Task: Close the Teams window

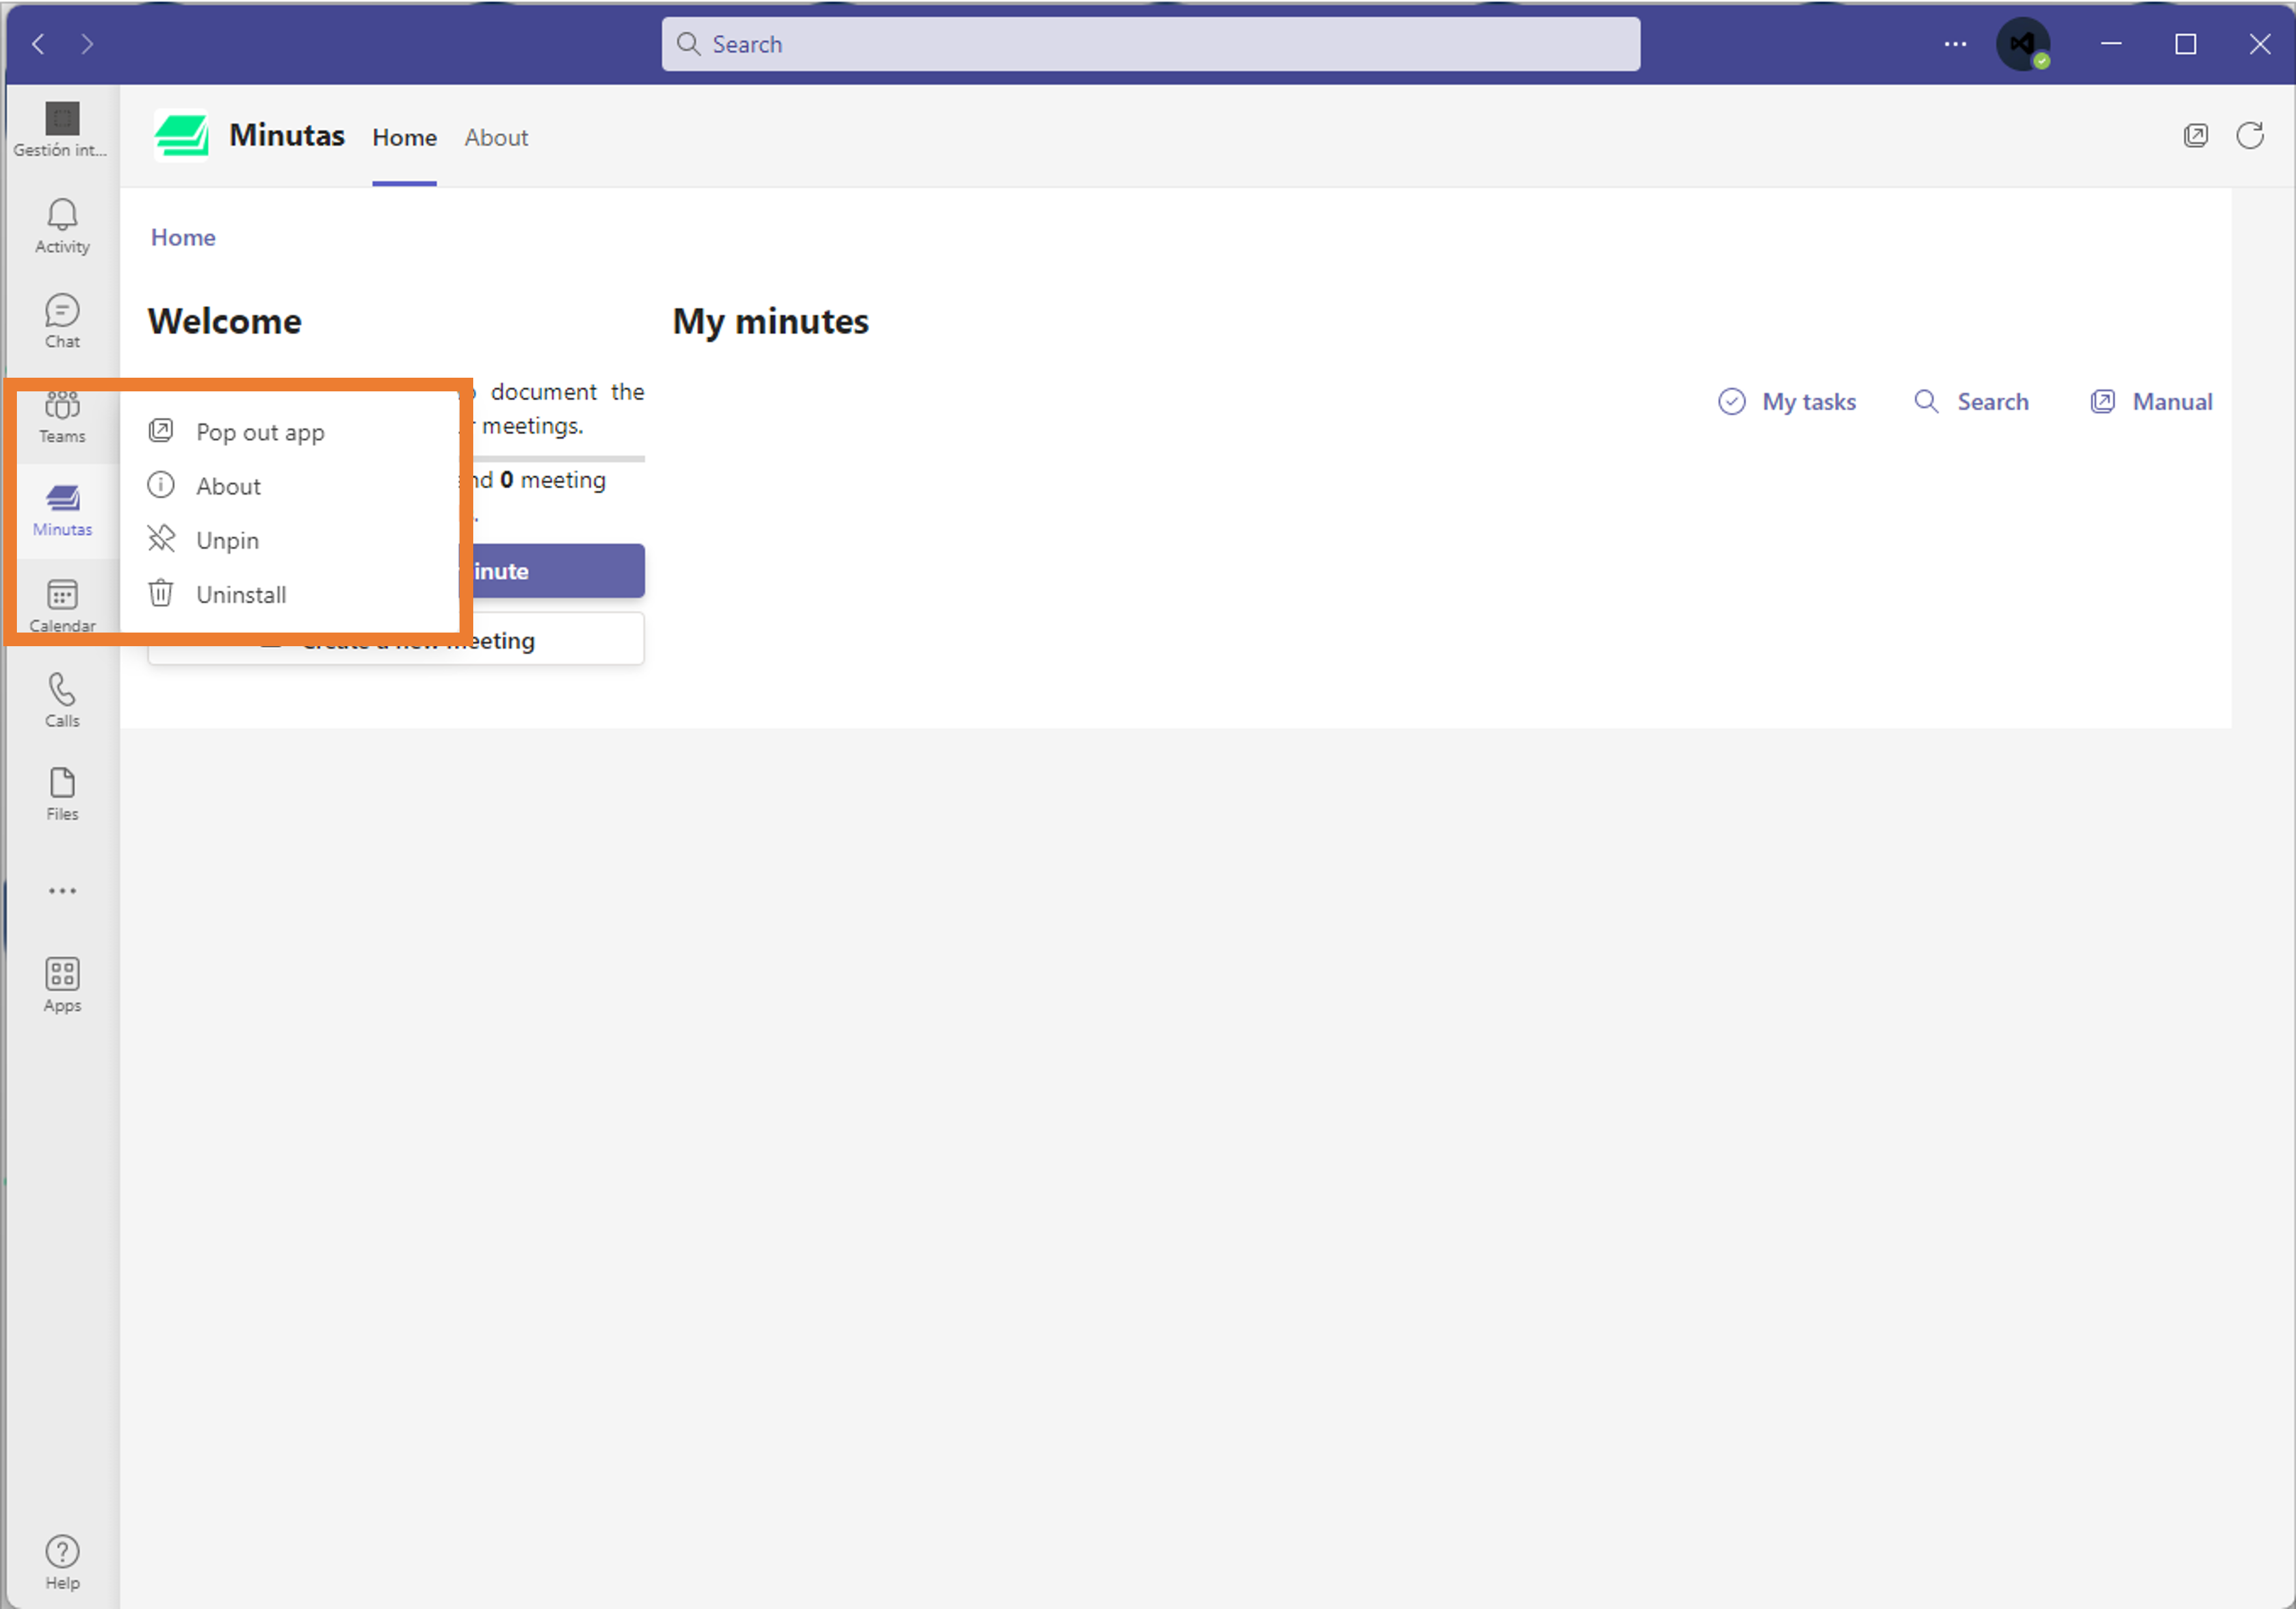Action: point(2259,44)
